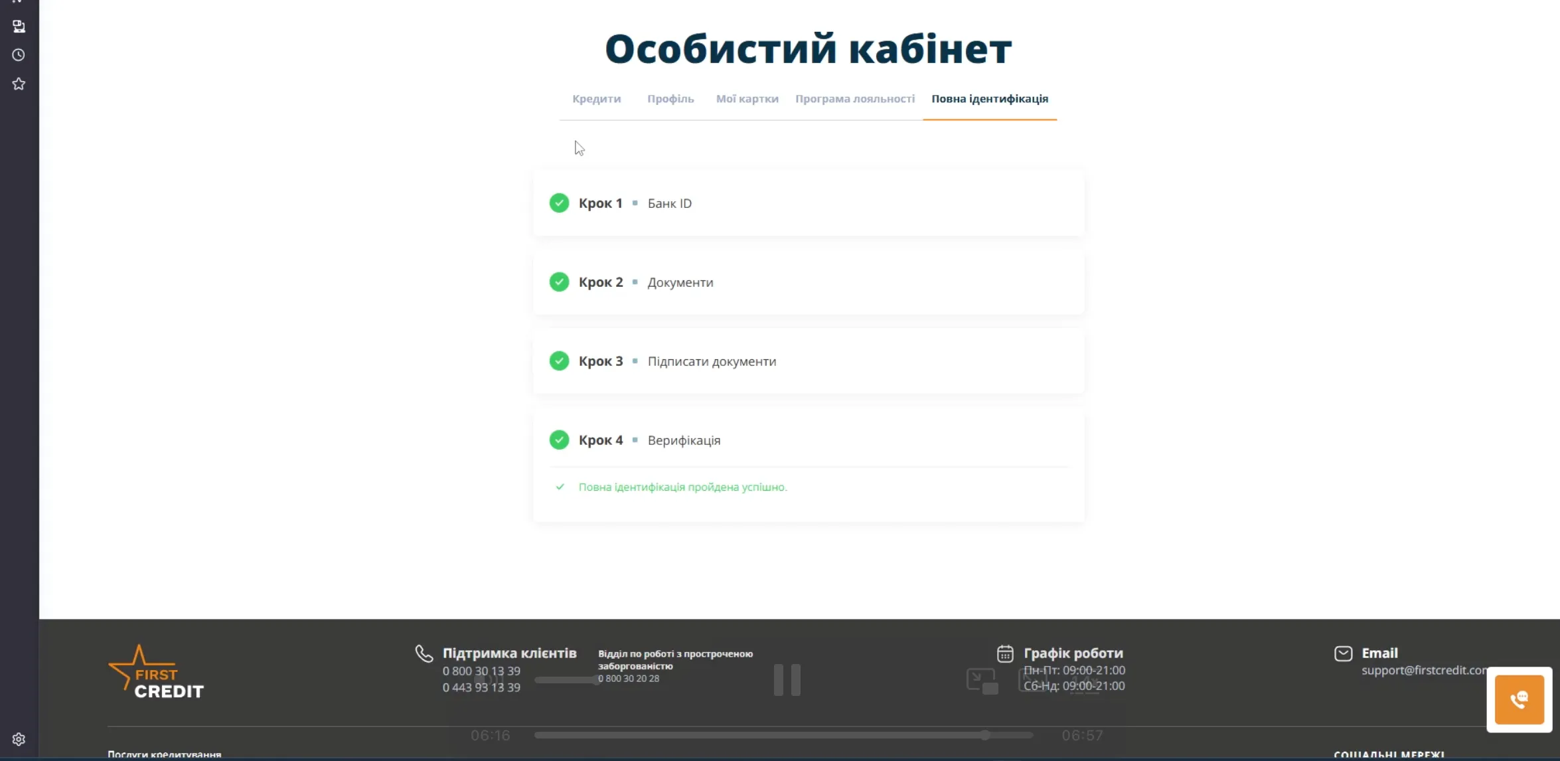
Task: Open the orange callback chat widget
Action: [x=1520, y=700]
